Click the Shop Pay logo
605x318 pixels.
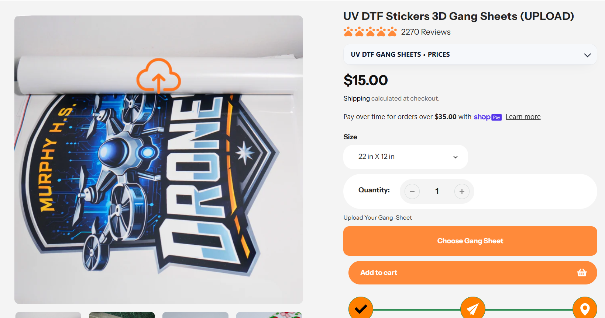[x=487, y=117]
